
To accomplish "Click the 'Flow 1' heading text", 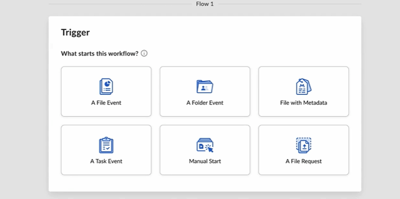I will coord(205,4).
